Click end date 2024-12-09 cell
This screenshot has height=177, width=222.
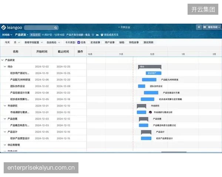point(63,86)
